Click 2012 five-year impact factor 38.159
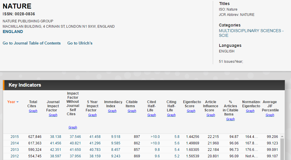 pos(95,156)
